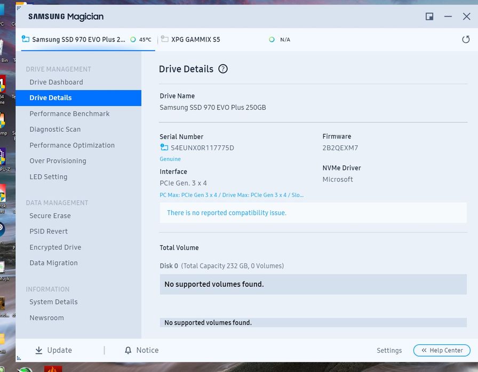The image size is (478, 372).
Task: Click the Samsung Magician logo title
Action: [x=66, y=16]
